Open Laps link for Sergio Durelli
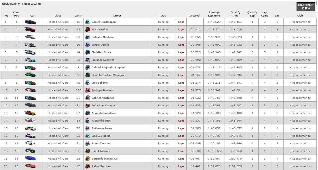The image size is (318, 170). 181,45
